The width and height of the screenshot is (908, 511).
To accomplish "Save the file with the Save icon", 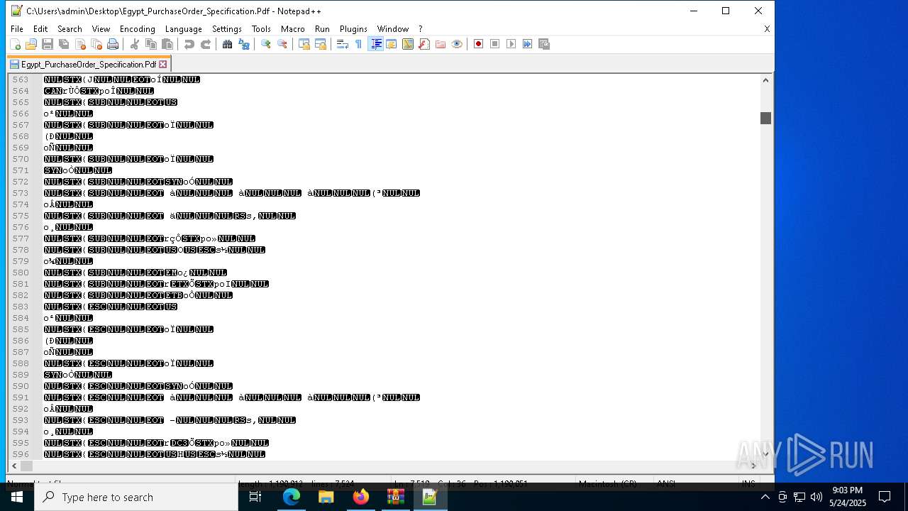I will [x=48, y=44].
